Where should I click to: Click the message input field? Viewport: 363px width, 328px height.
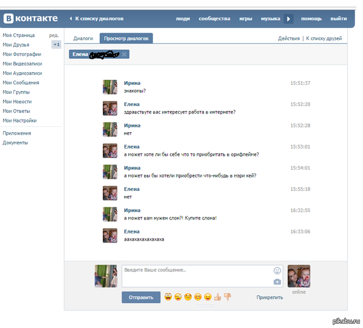(197, 276)
